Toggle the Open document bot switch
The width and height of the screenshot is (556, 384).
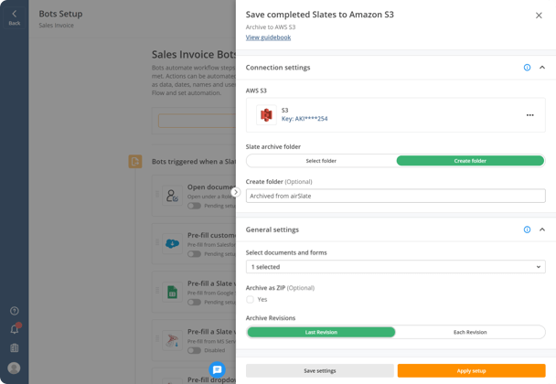[194, 206]
